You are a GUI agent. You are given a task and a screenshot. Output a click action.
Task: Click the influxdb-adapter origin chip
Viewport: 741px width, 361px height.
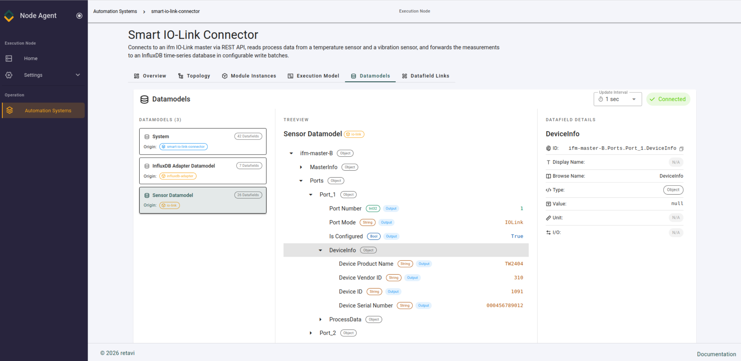(x=178, y=176)
